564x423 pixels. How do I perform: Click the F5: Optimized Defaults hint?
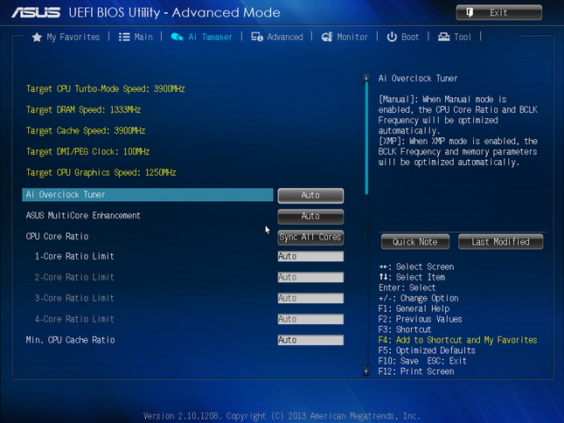click(427, 350)
